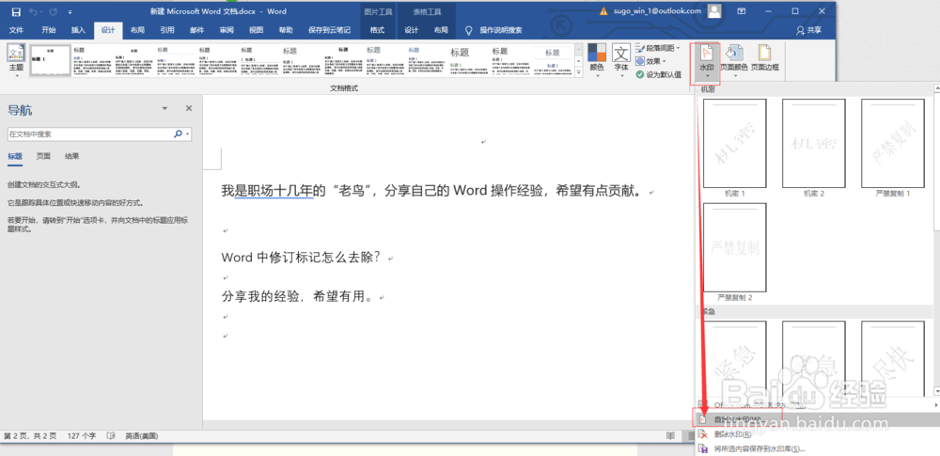940x456 pixels.
Task: Open the 颜色 (Colors) palette button
Action: (x=597, y=60)
